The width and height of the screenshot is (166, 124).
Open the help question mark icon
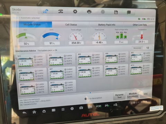[x=103, y=12]
